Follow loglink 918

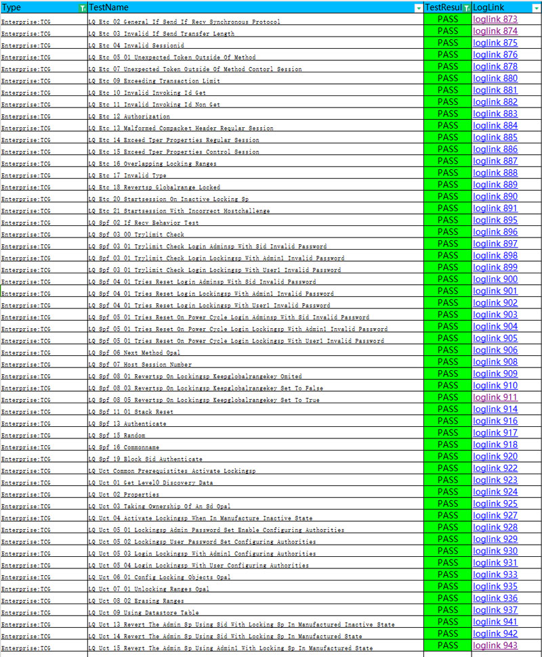coord(495,445)
